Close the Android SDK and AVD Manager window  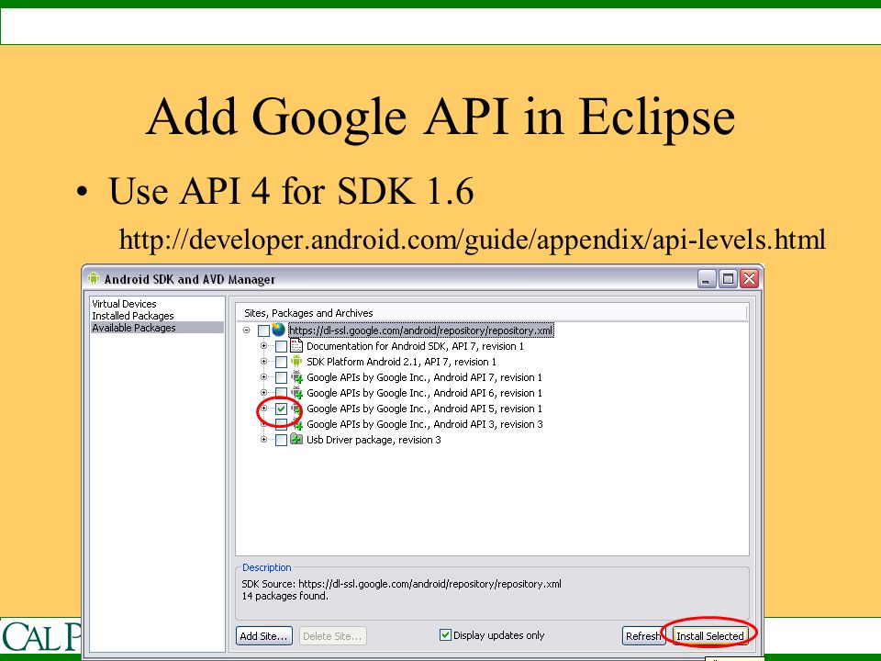click(750, 279)
